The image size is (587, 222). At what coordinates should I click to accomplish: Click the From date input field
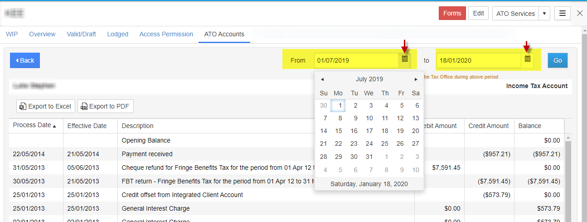(x=356, y=60)
